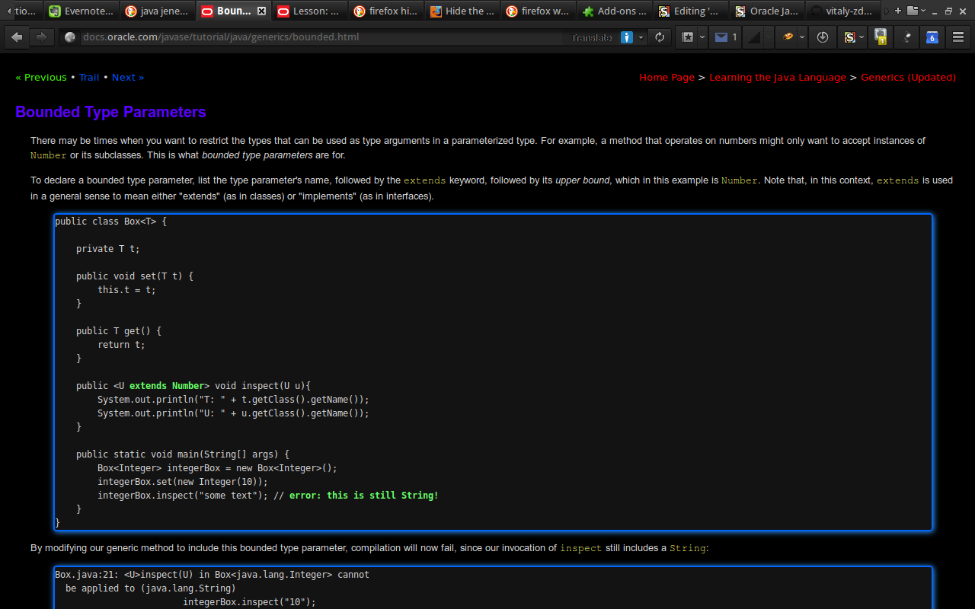The height and width of the screenshot is (609, 975).
Task: Click the blue '6' calendar extension icon
Action: pos(932,37)
